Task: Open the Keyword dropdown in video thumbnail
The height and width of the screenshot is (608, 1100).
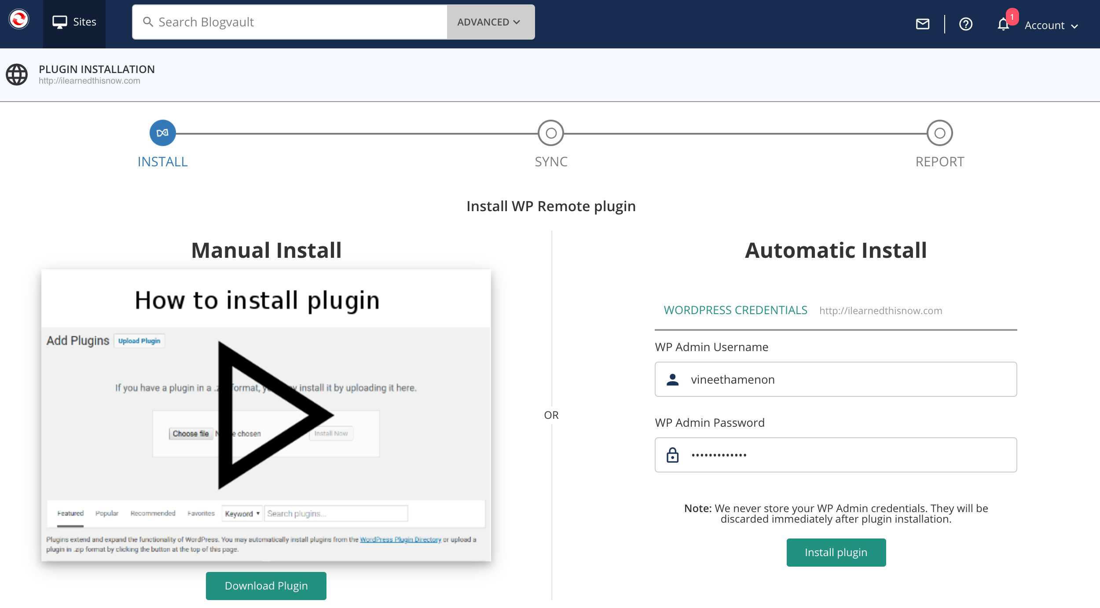Action: click(242, 513)
